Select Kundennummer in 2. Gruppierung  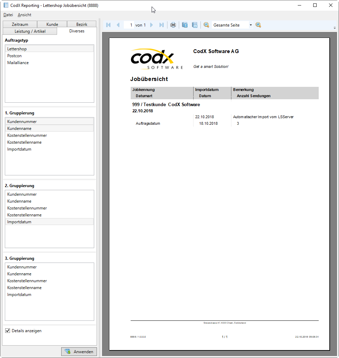coord(50,194)
